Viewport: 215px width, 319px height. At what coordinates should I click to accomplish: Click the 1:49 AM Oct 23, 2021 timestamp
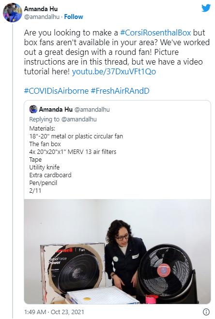[x=54, y=312]
